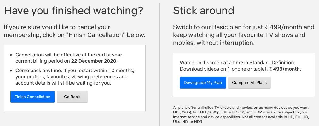Viewport: 319px width, 126px height.
Task: Click the "Come back anytime" bullet text
Action: click(75, 77)
